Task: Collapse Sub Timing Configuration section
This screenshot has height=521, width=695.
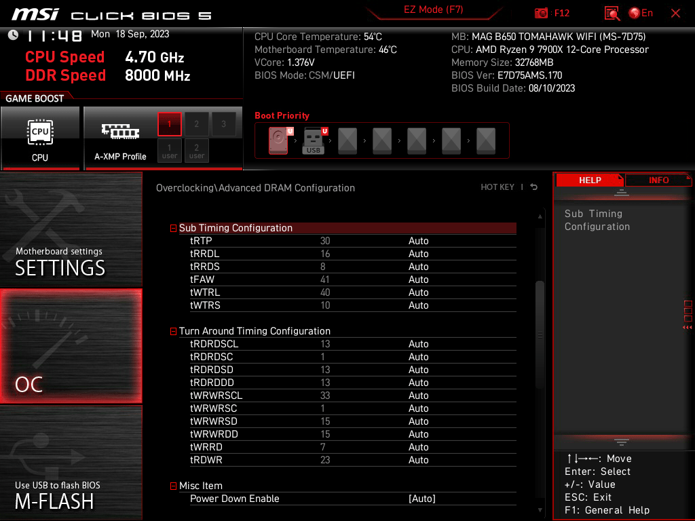Action: [x=173, y=228]
